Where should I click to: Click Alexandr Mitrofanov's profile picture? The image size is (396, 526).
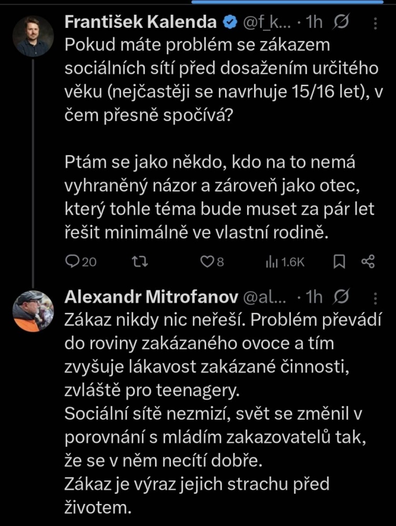tap(33, 309)
